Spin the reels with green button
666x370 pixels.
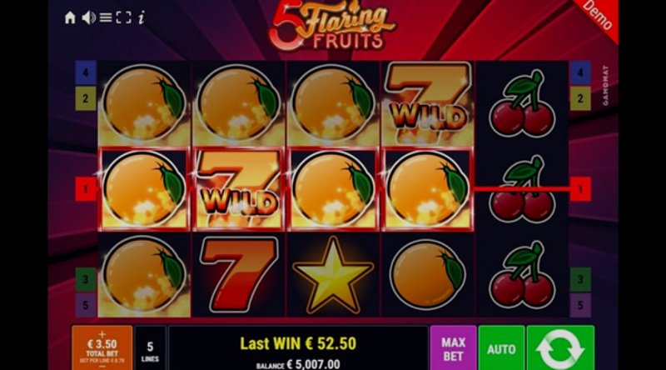560,347
